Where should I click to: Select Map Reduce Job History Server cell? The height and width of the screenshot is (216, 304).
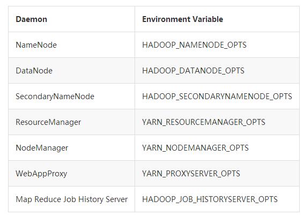(x=72, y=199)
